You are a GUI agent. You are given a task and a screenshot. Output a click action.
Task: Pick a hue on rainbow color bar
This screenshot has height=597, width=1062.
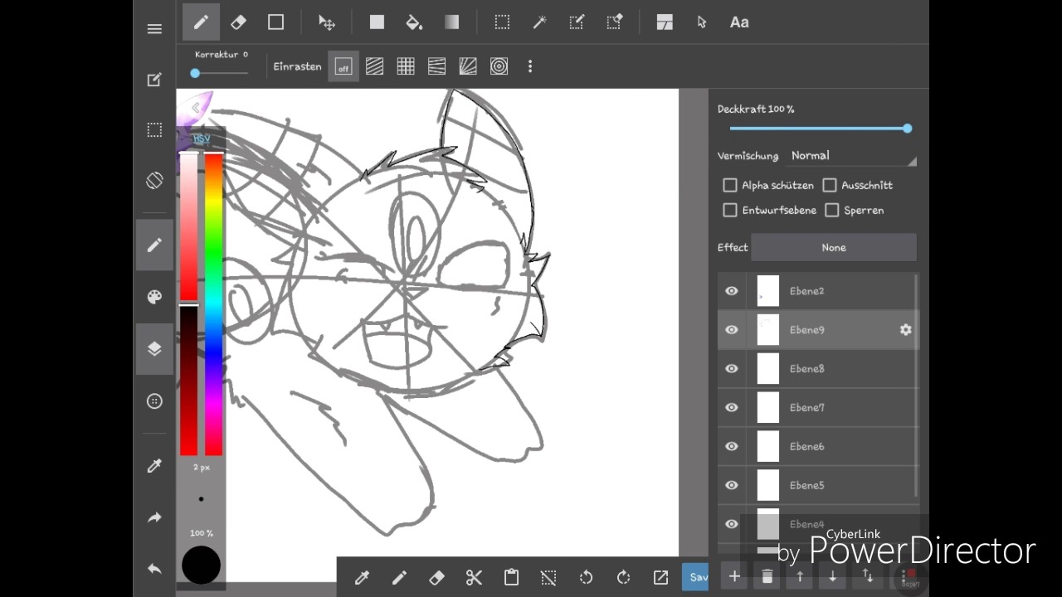click(x=214, y=303)
